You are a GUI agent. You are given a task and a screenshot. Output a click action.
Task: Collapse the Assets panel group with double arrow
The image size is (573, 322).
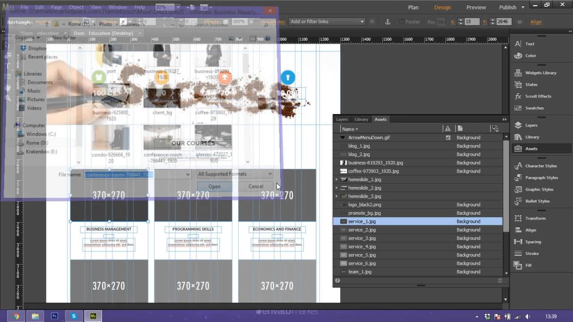505,119
